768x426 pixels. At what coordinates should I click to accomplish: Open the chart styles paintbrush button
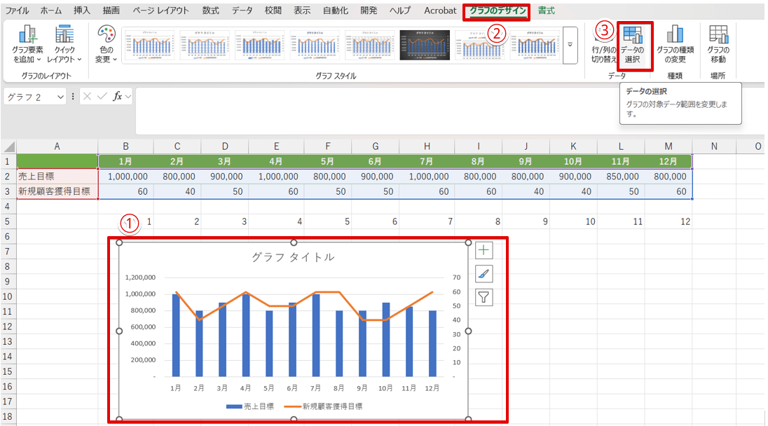pos(484,274)
